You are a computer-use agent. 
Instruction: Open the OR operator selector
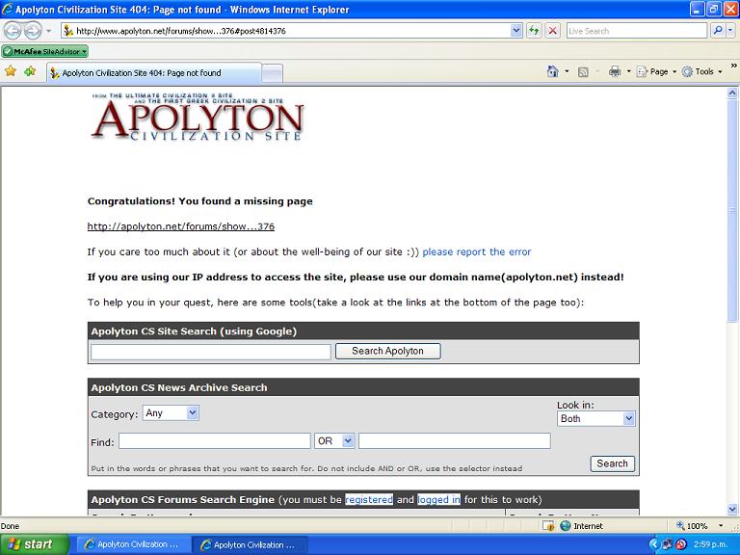pos(334,440)
